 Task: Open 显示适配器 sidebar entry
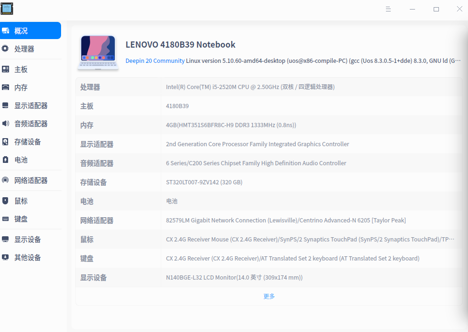[x=31, y=105]
